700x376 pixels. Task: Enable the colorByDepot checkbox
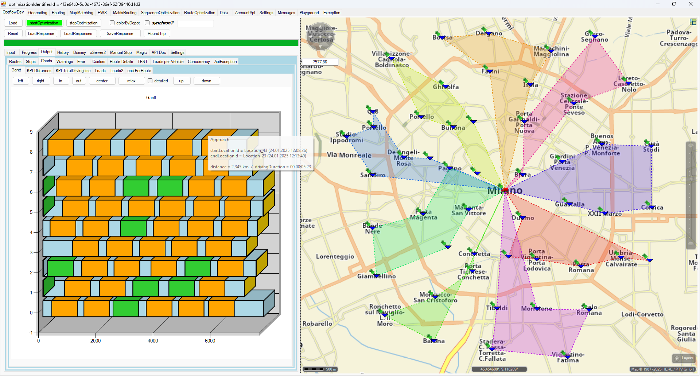click(112, 23)
